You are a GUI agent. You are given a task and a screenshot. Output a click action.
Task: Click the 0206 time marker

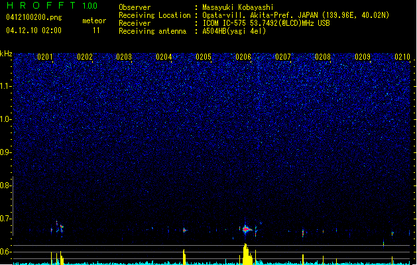(x=243, y=57)
